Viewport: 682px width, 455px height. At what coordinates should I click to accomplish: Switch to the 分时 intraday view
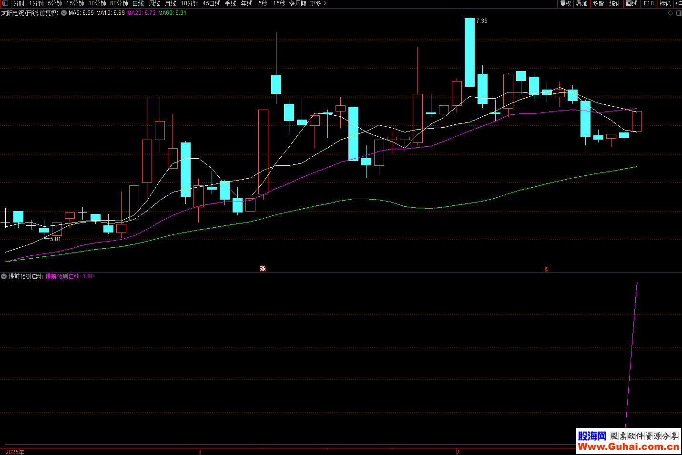(19, 3)
